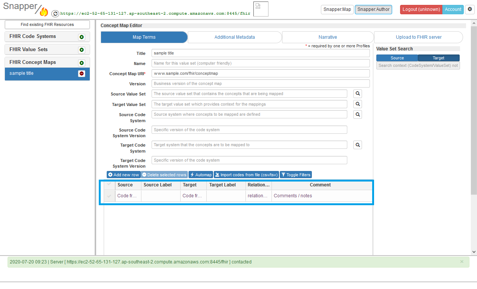Screen dimensions: 477x289
Task: Search for Target Value Set
Action: pyautogui.click(x=357, y=104)
